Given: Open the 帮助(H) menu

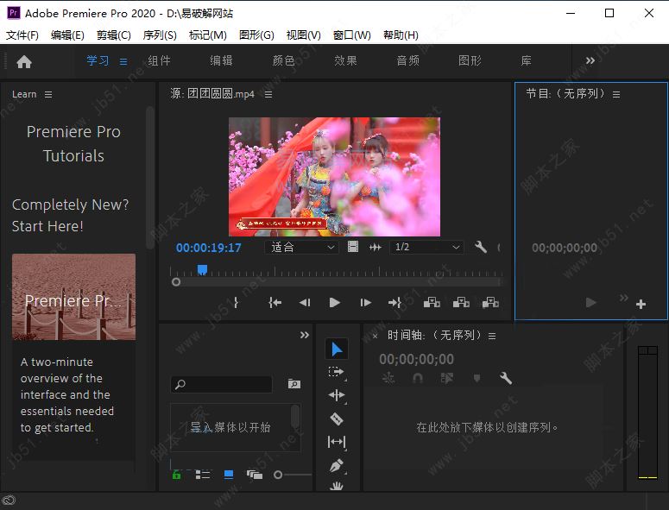Looking at the screenshot, I should (x=401, y=35).
